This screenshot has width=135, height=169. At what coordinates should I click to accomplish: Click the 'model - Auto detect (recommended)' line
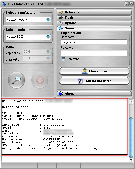33,119
